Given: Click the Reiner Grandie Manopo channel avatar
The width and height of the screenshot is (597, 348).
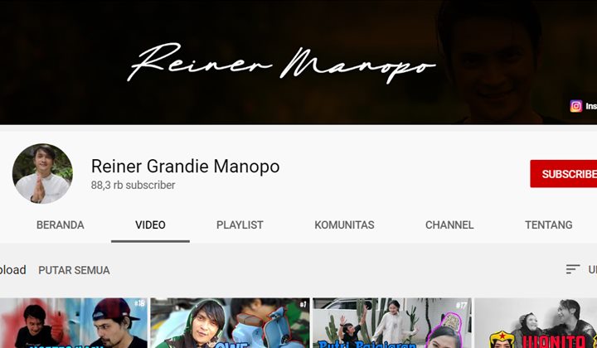Looking at the screenshot, I should 42,174.
